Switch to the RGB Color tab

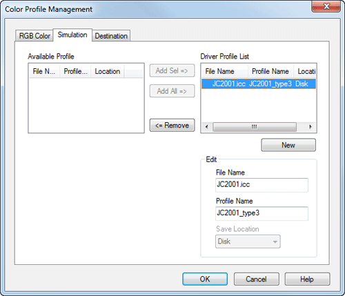tap(34, 36)
